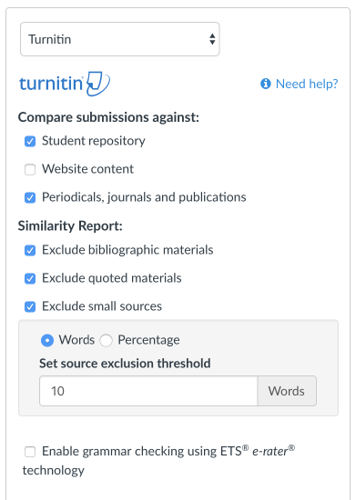Image resolution: width=356 pixels, height=500 pixels.
Task: Uncheck the Student repository checkbox
Action: tap(30, 141)
